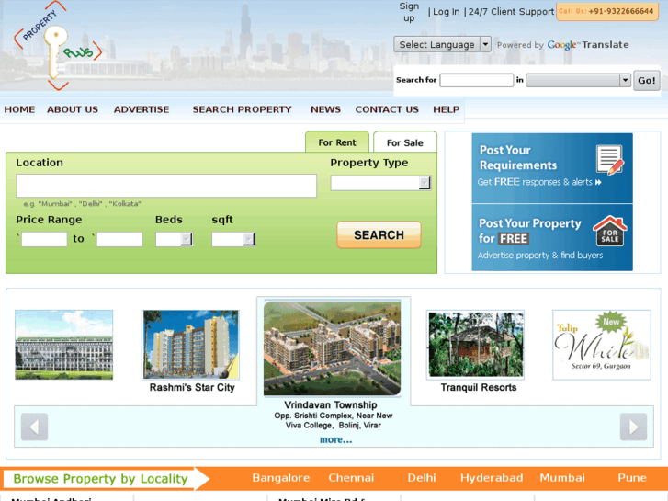This screenshot has width=668, height=501.
Task: Select Bangalore in locality bar
Action: click(x=281, y=477)
